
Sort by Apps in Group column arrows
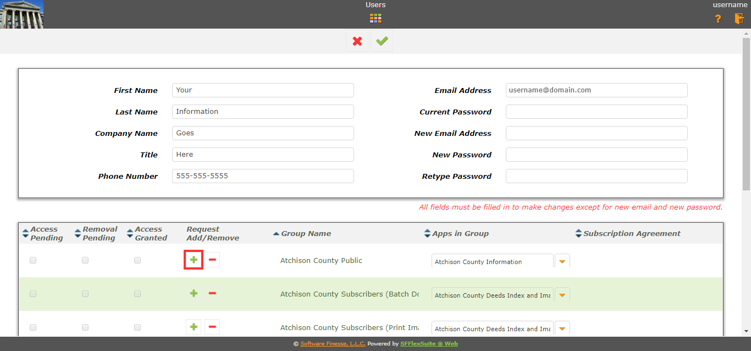click(x=428, y=233)
